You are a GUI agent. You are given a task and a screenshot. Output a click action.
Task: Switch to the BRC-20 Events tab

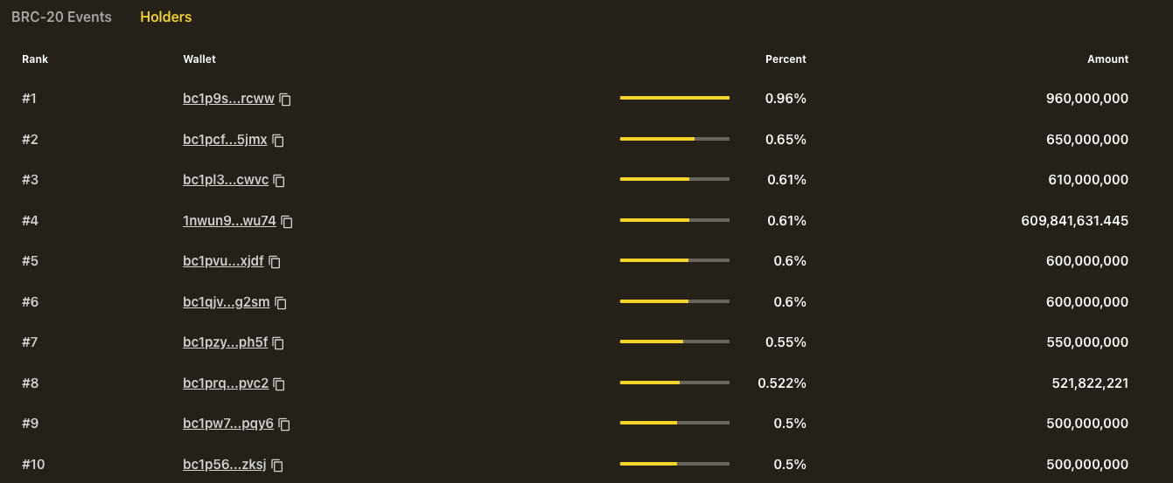click(x=61, y=17)
